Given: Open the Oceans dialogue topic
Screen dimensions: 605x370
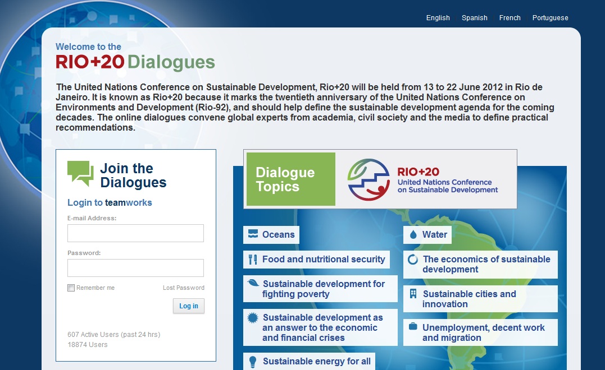Looking at the screenshot, I should click(x=271, y=235).
